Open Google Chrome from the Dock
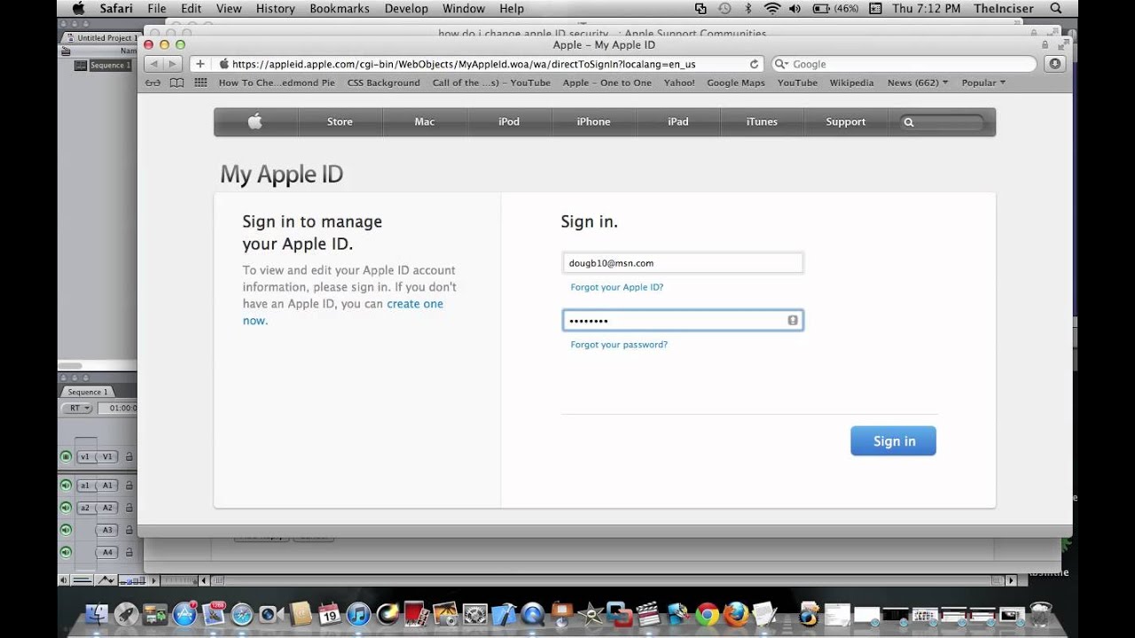1135x638 pixels. 707,614
